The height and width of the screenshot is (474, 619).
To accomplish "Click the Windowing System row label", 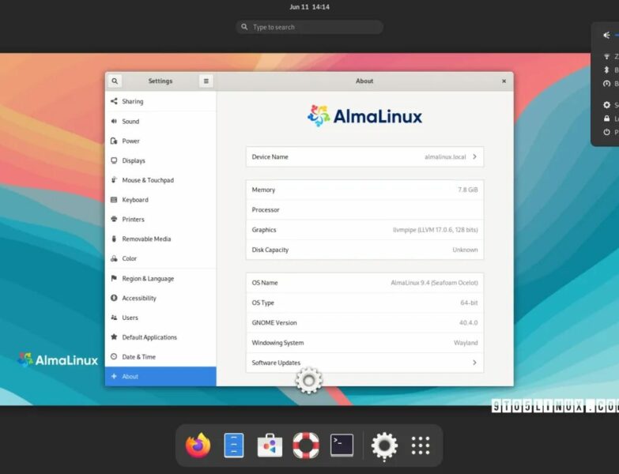I will [278, 343].
